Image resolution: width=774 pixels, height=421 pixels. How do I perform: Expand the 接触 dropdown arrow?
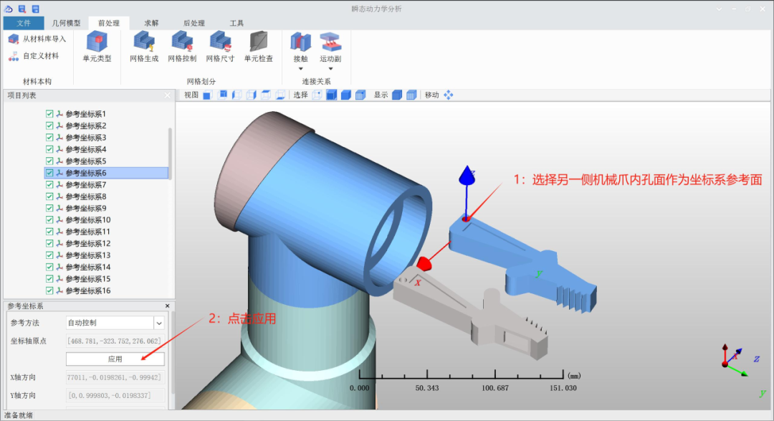pos(300,69)
